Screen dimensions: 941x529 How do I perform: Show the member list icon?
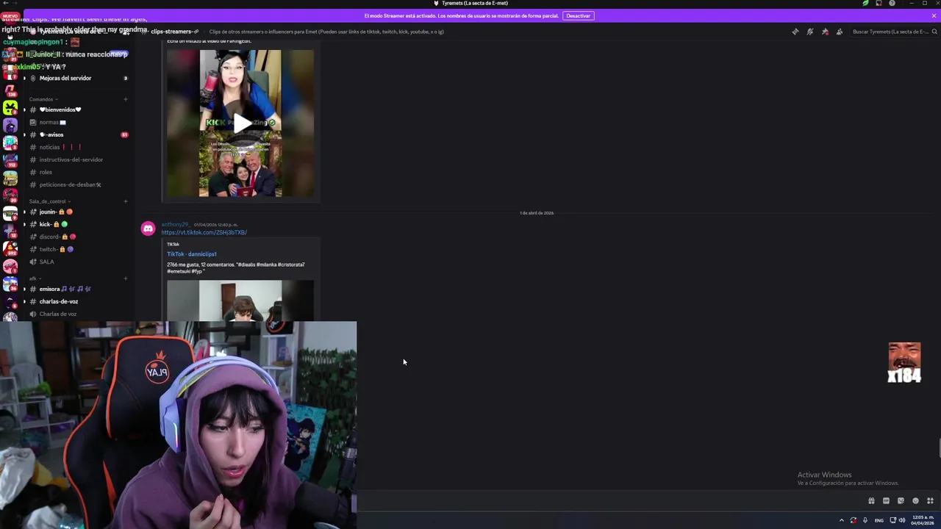point(840,32)
